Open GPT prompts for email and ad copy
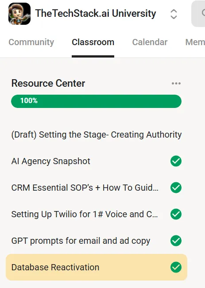The image size is (205, 288). [97, 241]
